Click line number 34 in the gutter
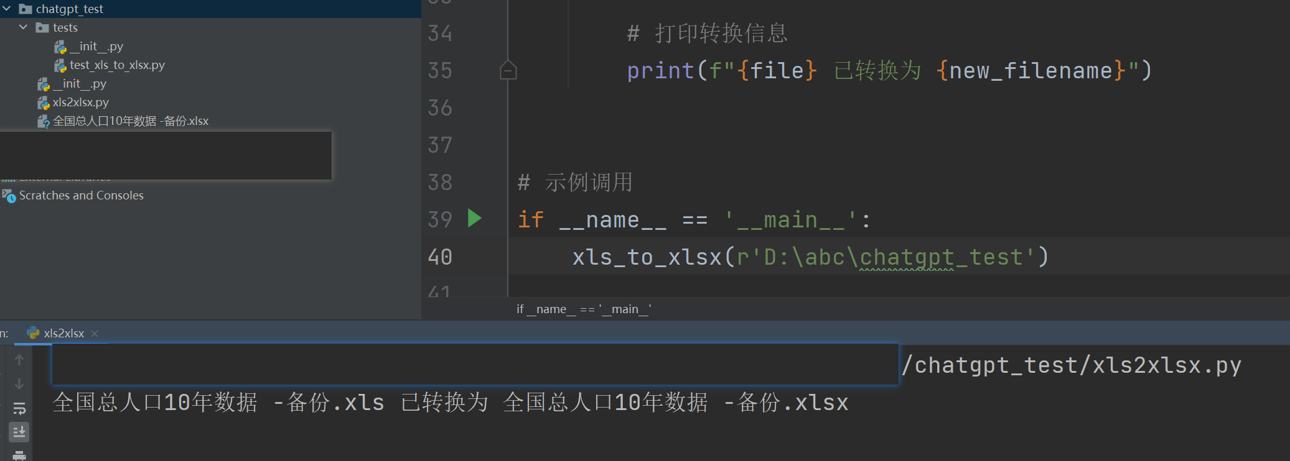 click(x=440, y=33)
